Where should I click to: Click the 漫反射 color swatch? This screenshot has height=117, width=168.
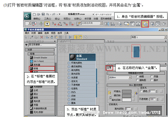pos(127,96)
